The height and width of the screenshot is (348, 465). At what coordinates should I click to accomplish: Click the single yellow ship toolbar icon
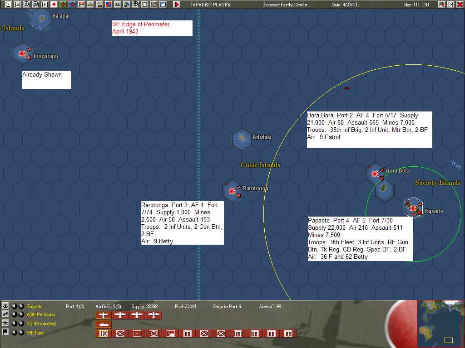click(x=90, y=5)
